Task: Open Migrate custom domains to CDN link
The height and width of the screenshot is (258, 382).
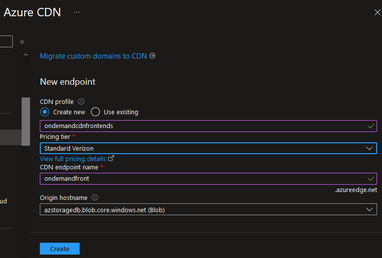Action: click(x=93, y=56)
